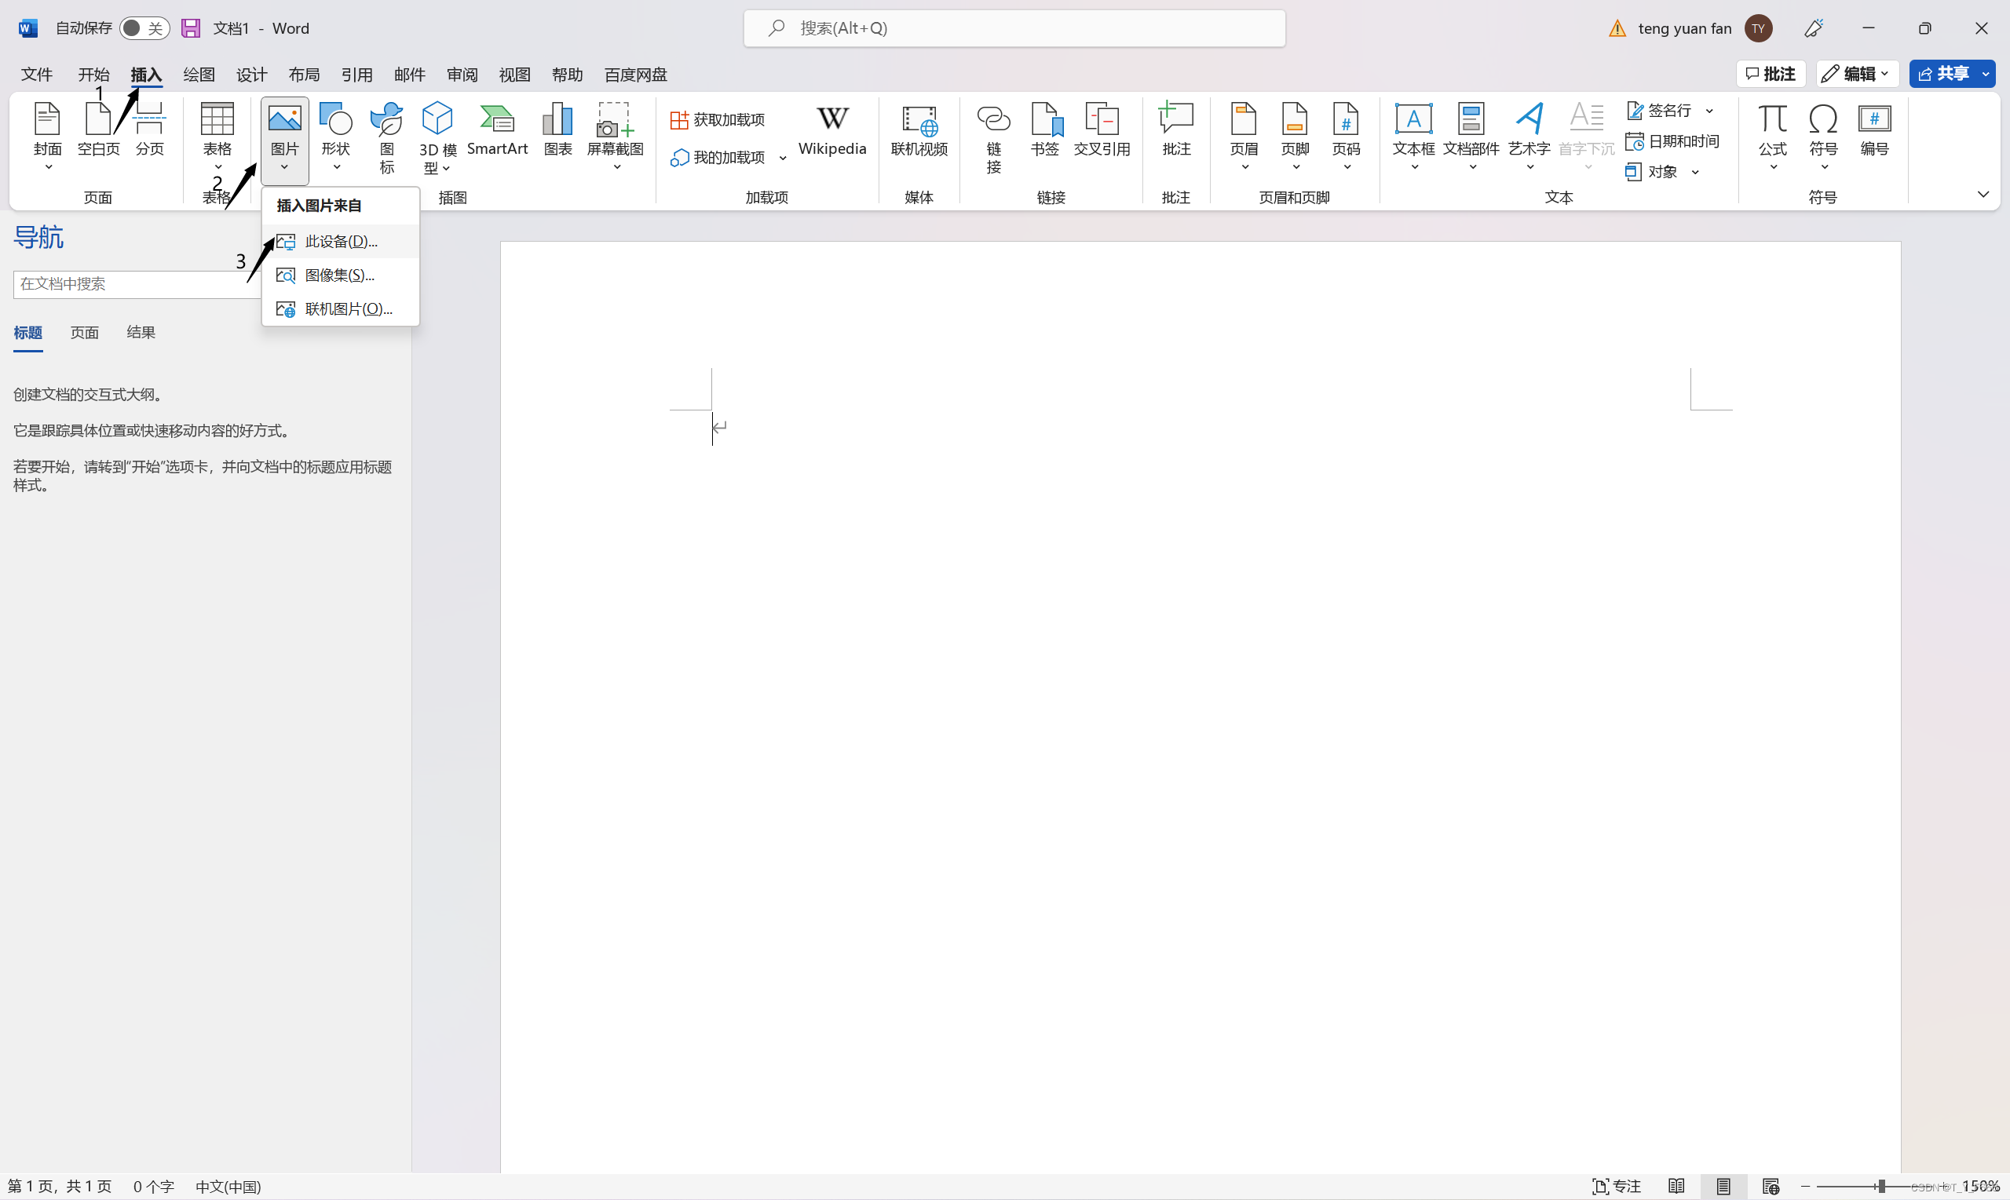Click the 获取加载项 get add-ins button
The image size is (2010, 1200).
pos(718,119)
